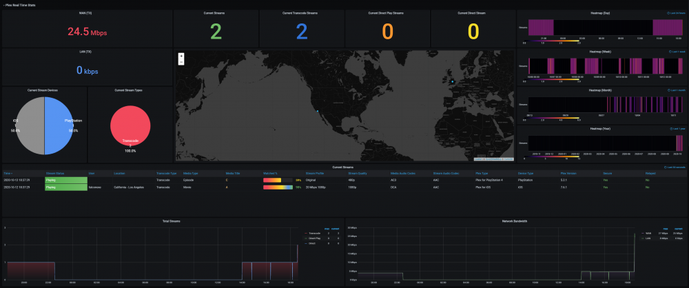Click the clock icon on Heatmap (Day)
This screenshot has height=288, width=689.
coord(669,13)
